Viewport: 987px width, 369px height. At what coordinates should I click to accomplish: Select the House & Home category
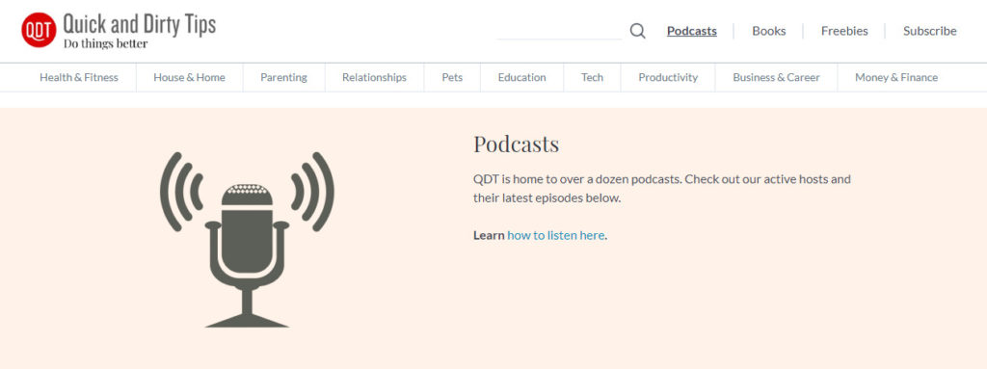tap(190, 77)
